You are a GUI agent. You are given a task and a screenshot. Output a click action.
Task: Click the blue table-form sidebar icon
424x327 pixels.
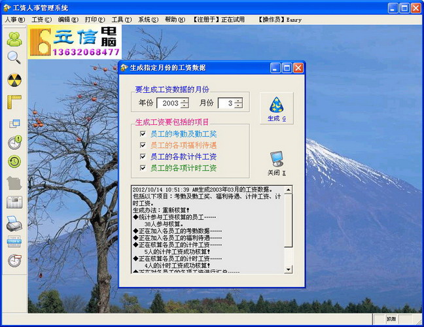coord(14,241)
